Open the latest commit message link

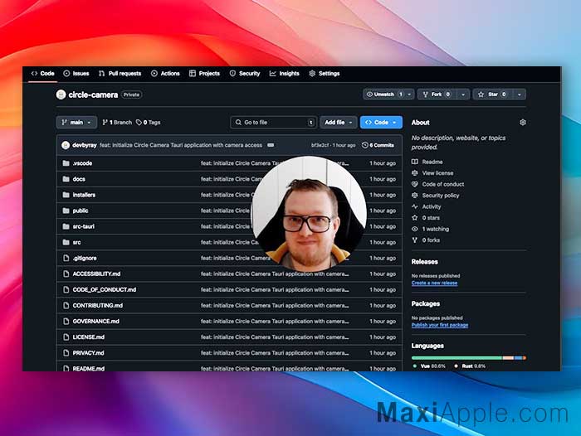[x=181, y=145]
